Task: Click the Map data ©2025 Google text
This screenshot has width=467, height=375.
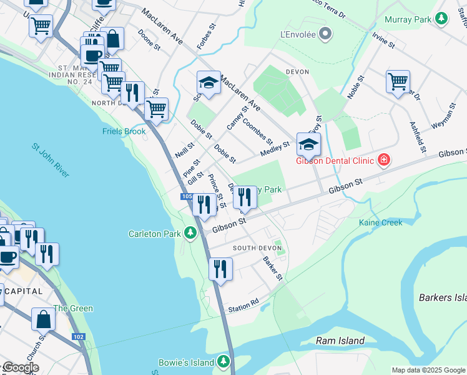Action: point(428,370)
